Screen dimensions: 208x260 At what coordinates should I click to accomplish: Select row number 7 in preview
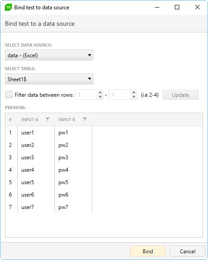click(10, 207)
